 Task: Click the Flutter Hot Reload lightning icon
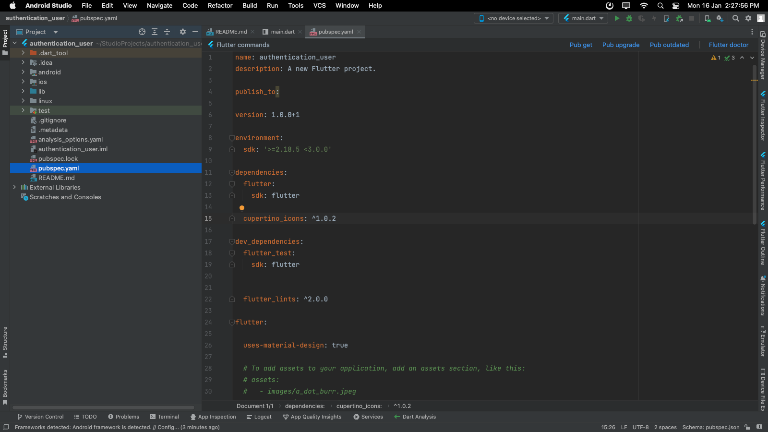654,18
